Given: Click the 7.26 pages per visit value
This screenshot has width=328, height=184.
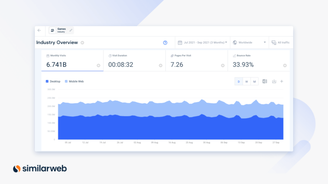Looking at the screenshot, I should click(177, 65).
